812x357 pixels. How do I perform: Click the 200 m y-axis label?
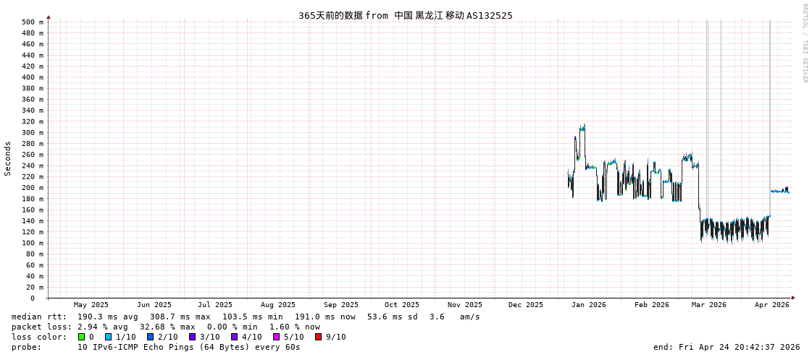[x=32, y=188]
